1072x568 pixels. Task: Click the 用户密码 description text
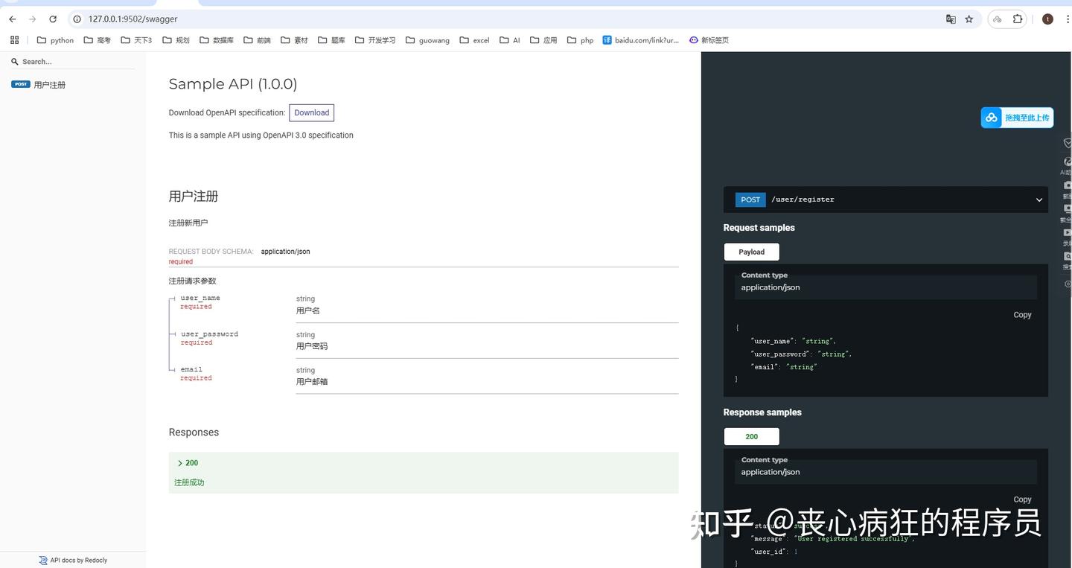pos(312,346)
